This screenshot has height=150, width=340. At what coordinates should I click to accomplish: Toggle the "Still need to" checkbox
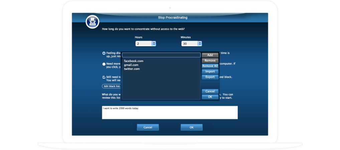104,77
